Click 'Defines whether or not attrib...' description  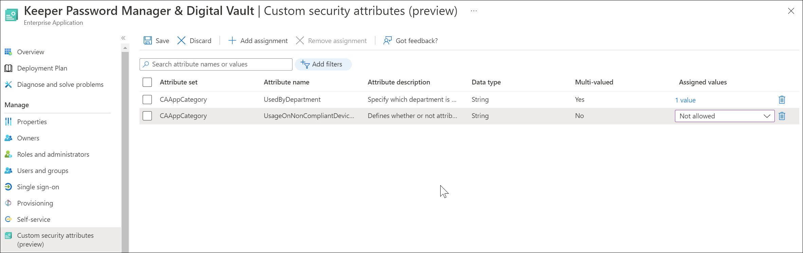tap(412, 116)
